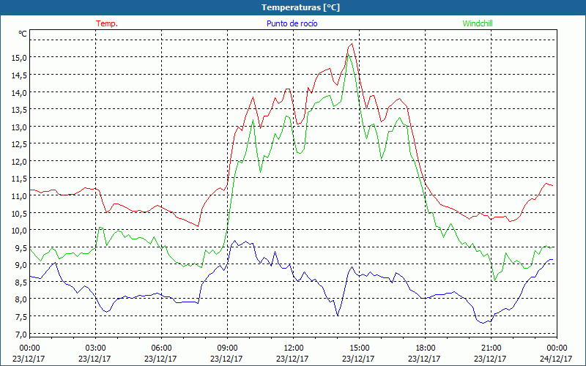Select the red 'Temp.' legend label

[x=107, y=23]
